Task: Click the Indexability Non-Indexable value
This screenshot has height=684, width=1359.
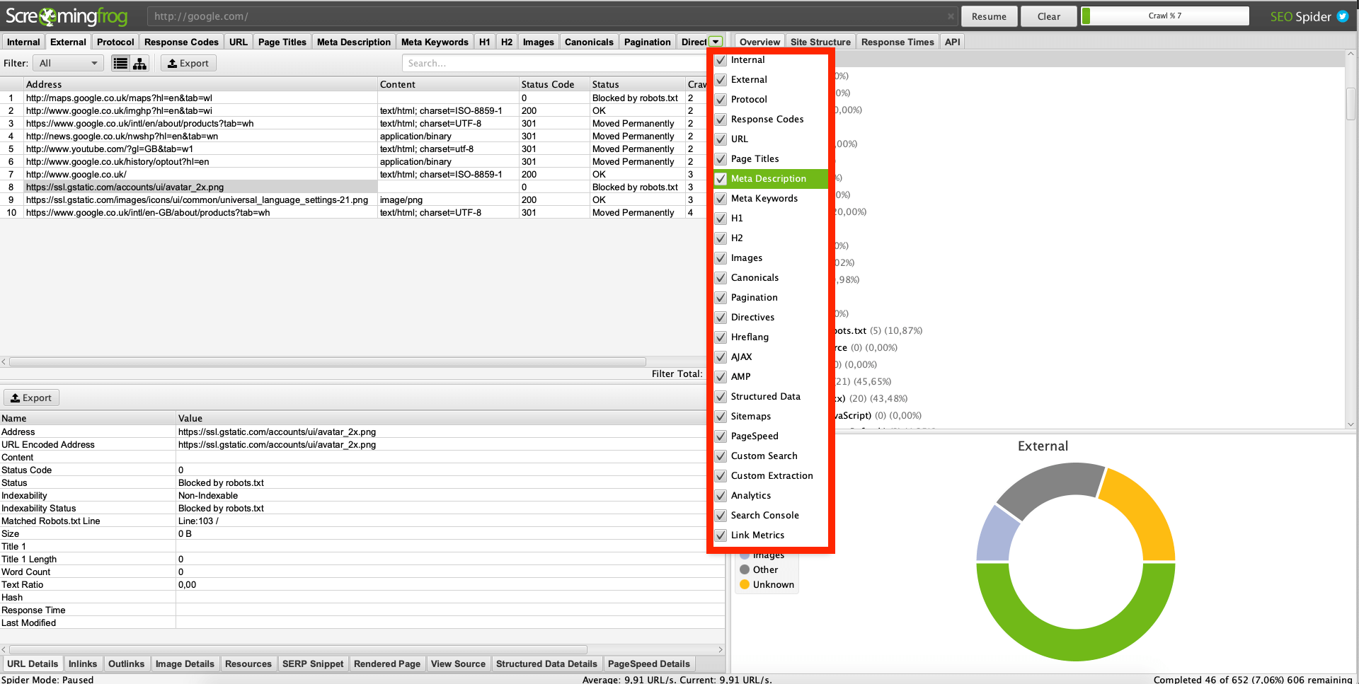Action: pyautogui.click(x=208, y=496)
